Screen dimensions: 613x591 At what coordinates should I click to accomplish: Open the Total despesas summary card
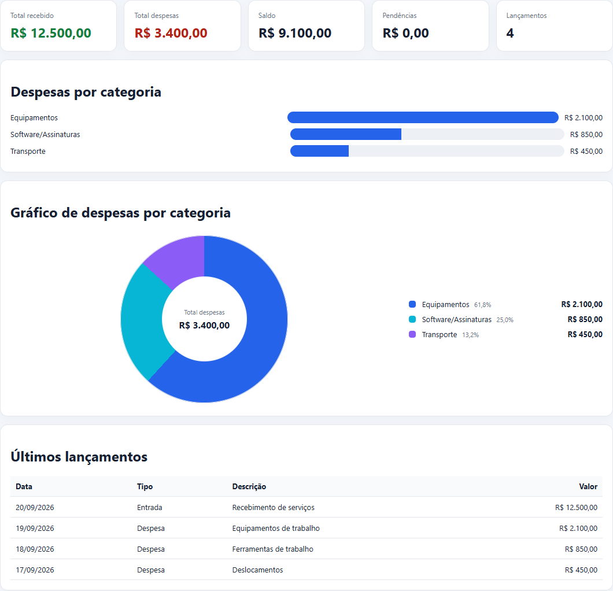point(182,25)
